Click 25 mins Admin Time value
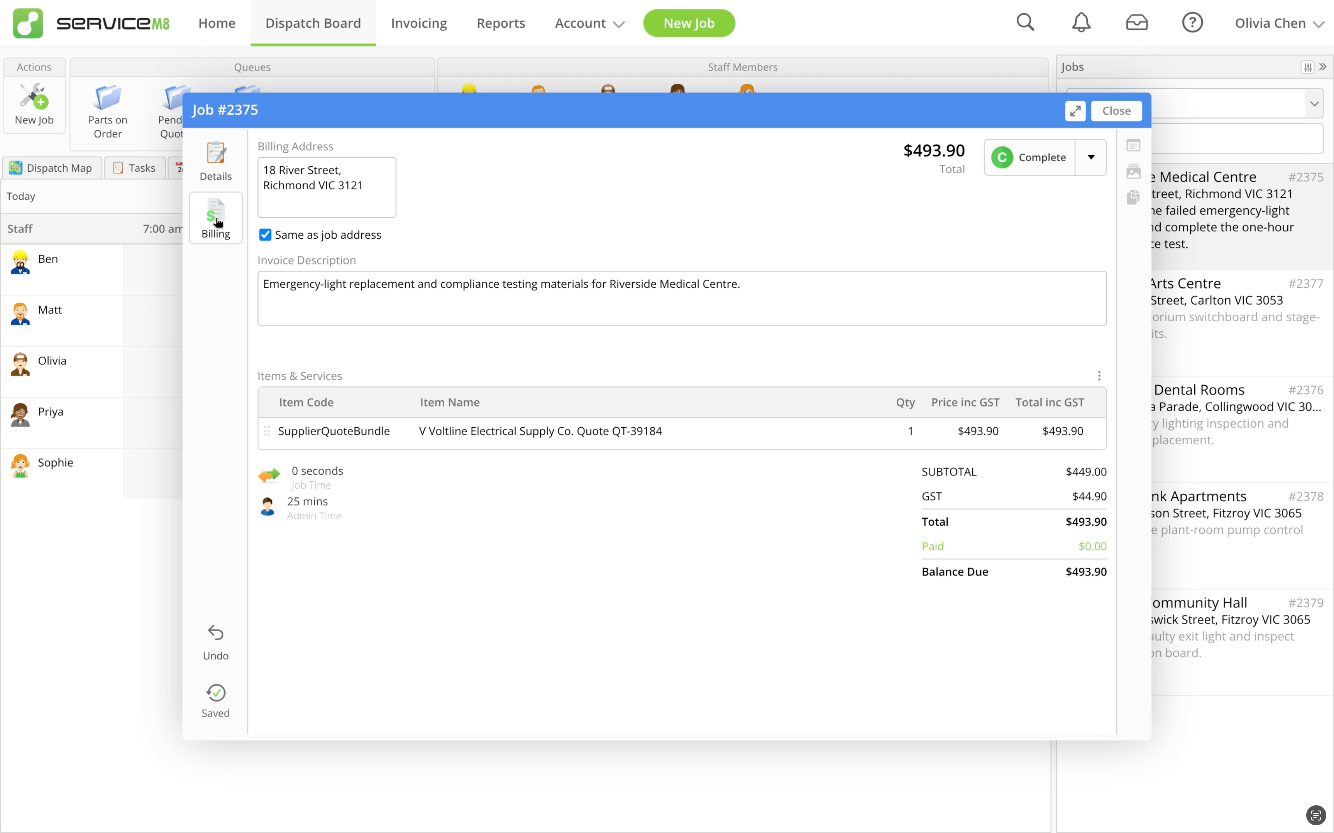 [x=307, y=501]
